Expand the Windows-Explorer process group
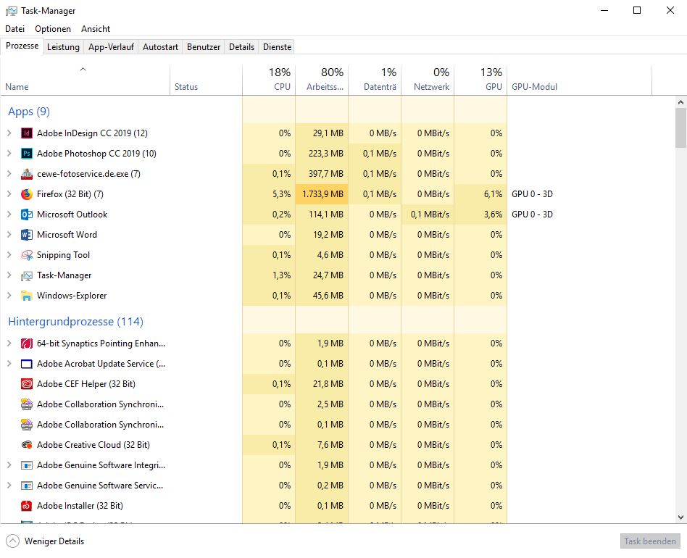The image size is (687, 558). click(x=9, y=295)
